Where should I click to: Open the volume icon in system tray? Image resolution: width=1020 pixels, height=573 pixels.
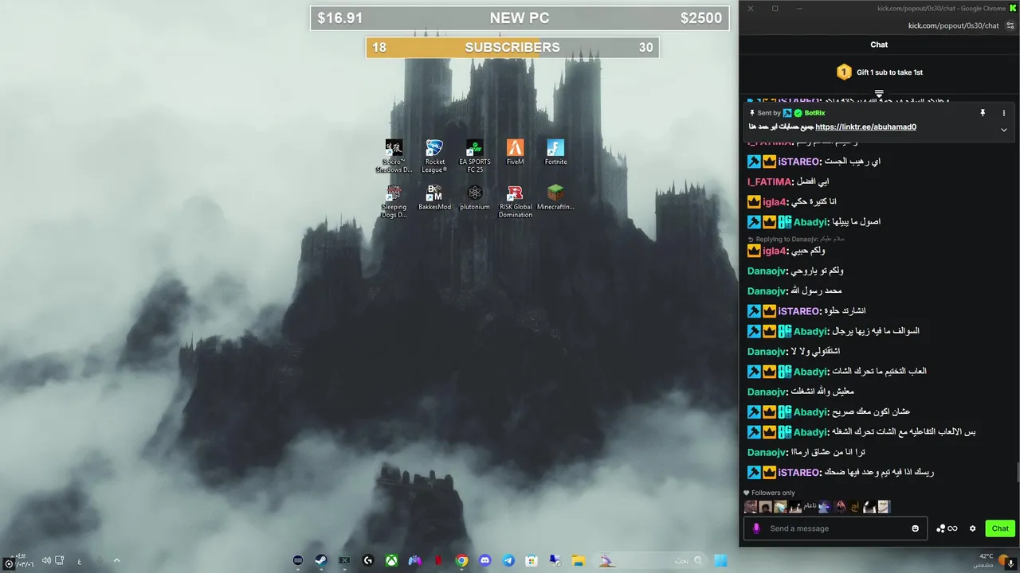point(46,560)
